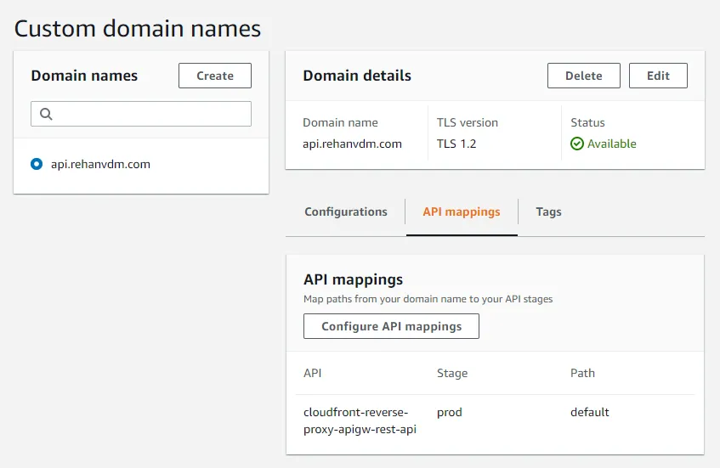Click the api.rehanvdm.com label in the list

tap(100, 165)
